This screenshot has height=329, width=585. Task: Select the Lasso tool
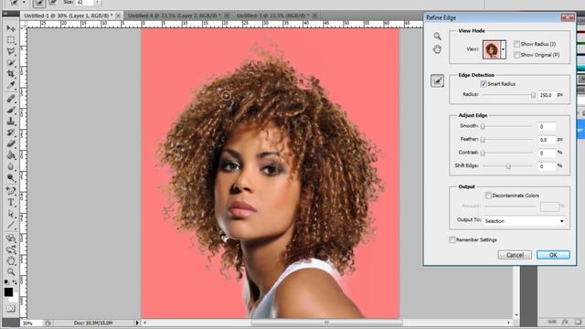[x=11, y=51]
